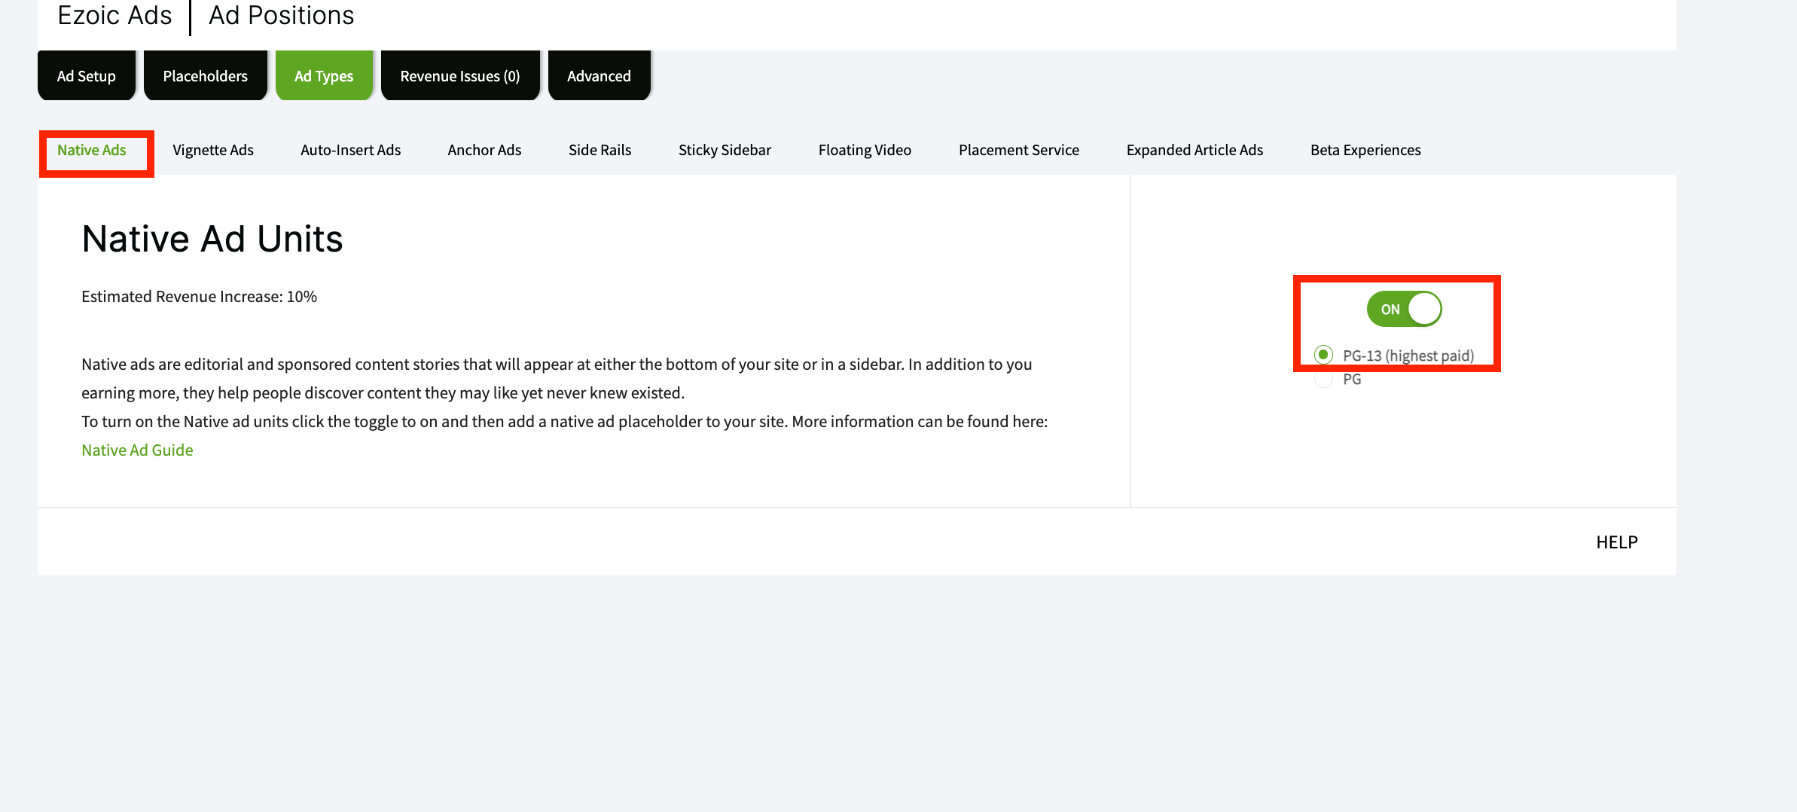
Task: Select the green Ad Types tab
Action: 324,75
